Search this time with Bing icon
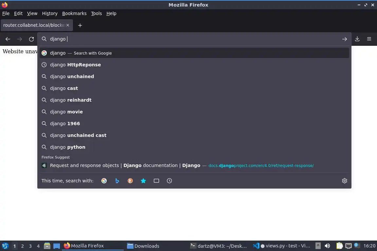This screenshot has height=251, width=377. click(117, 181)
